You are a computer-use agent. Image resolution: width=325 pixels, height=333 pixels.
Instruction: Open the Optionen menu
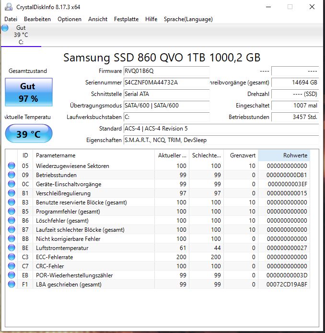(70, 19)
